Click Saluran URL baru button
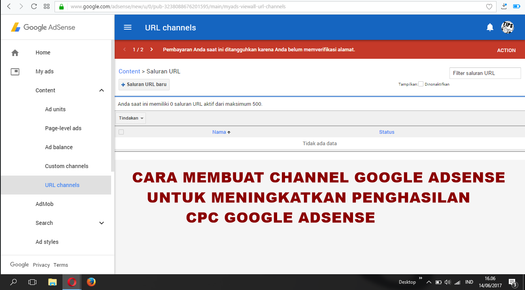525x290 pixels. pos(144,84)
